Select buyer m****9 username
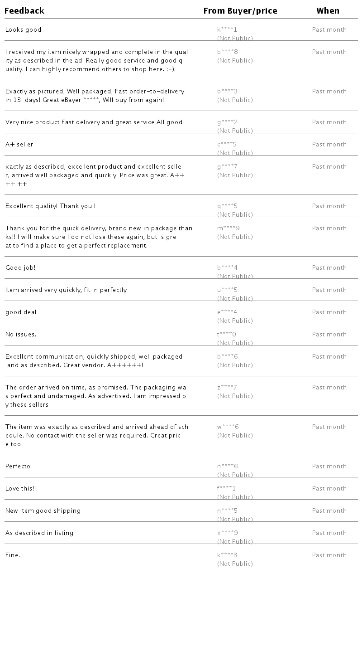 (x=229, y=229)
